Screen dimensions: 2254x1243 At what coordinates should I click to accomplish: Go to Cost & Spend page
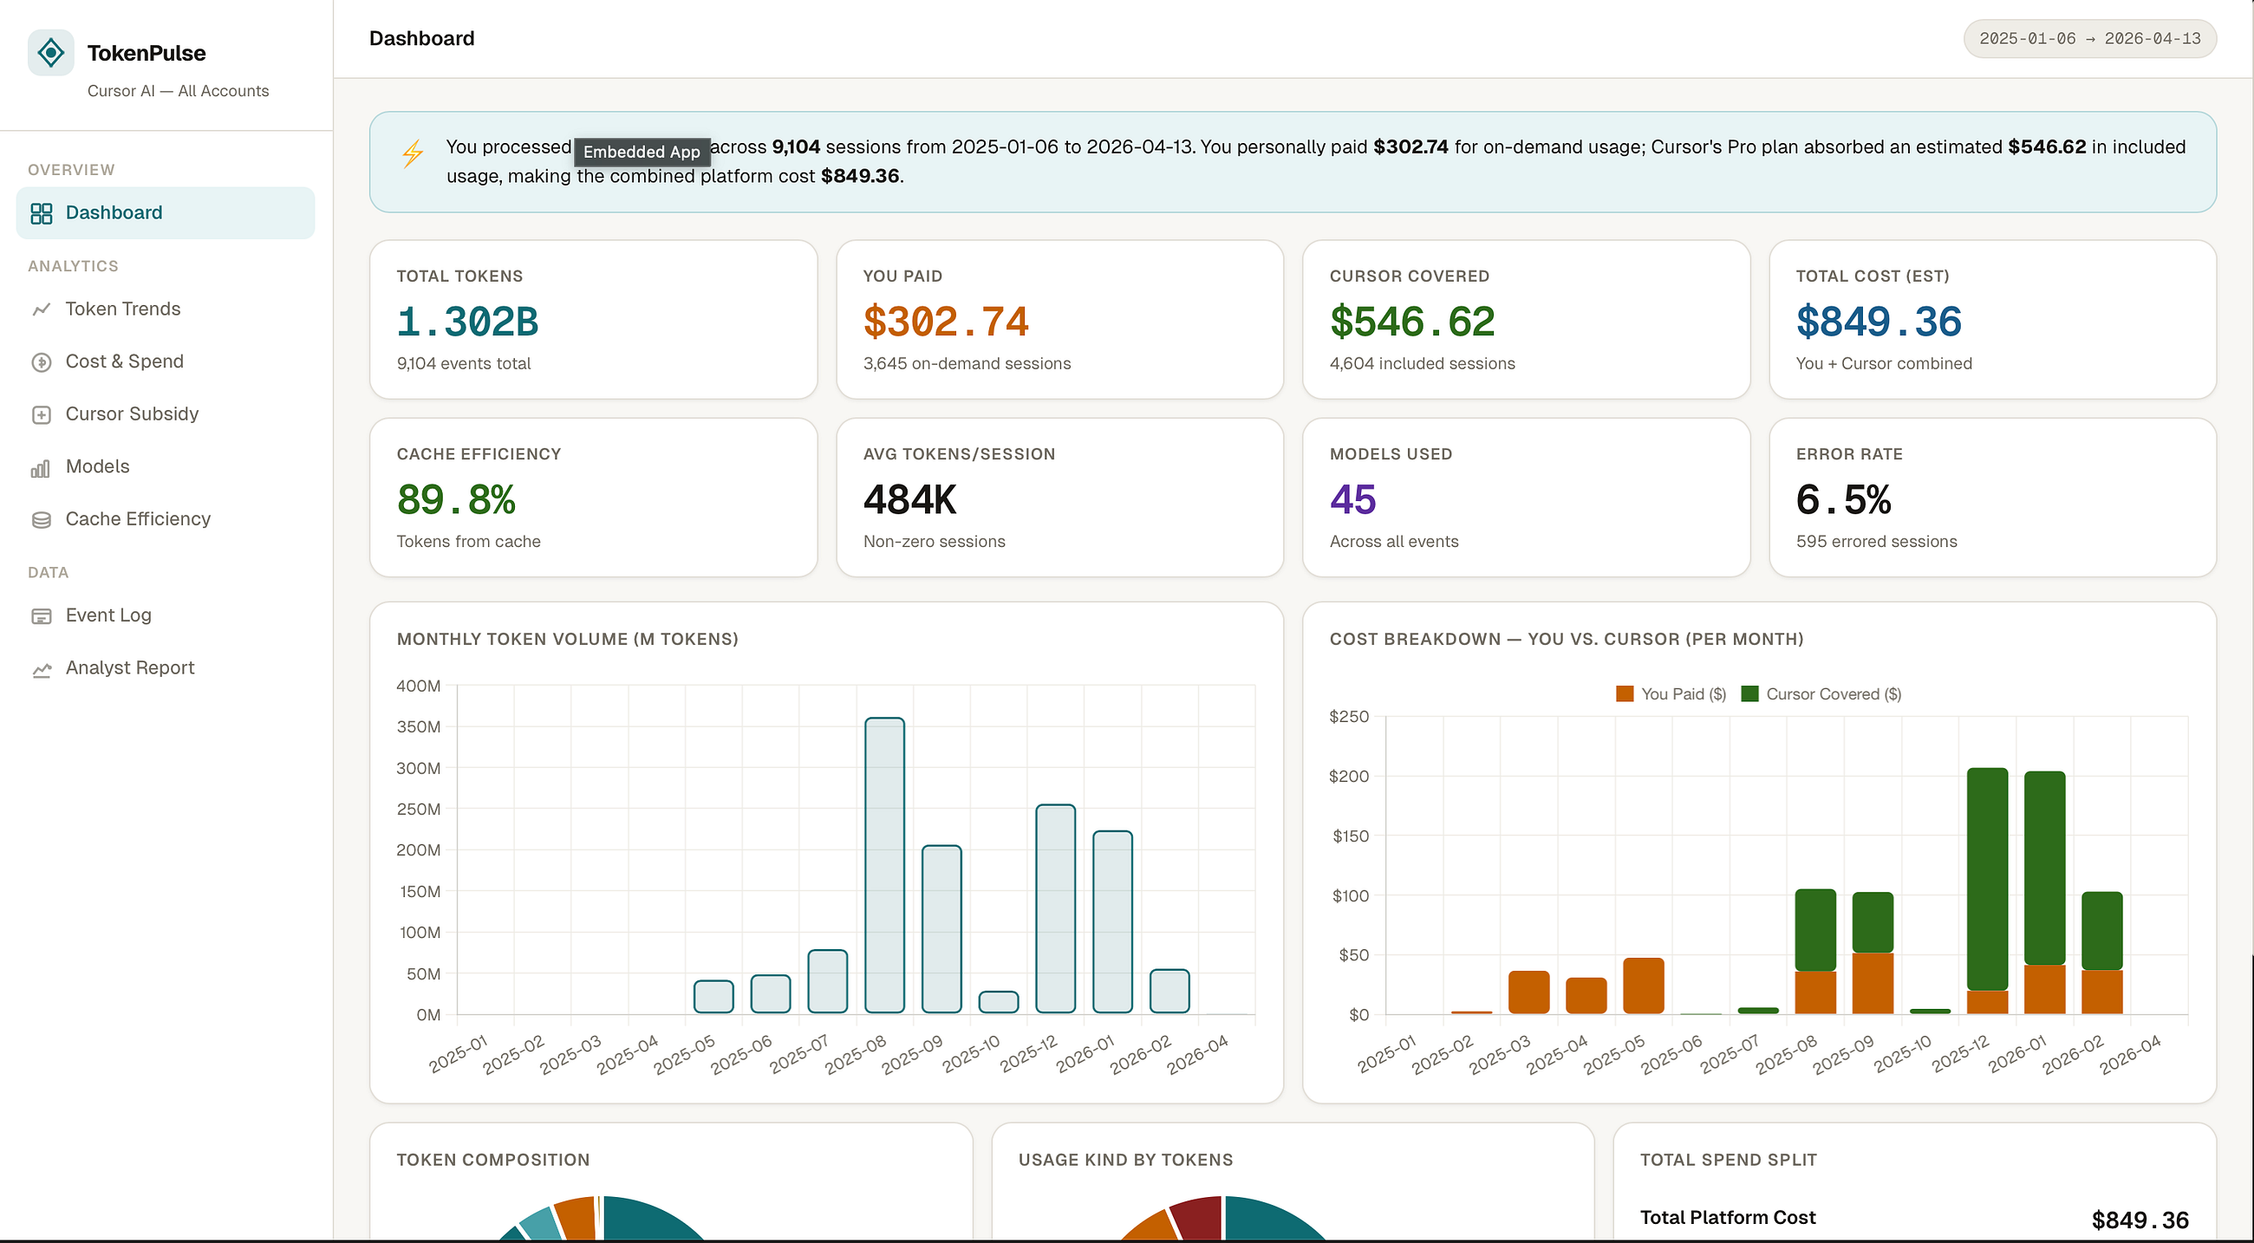coord(166,361)
